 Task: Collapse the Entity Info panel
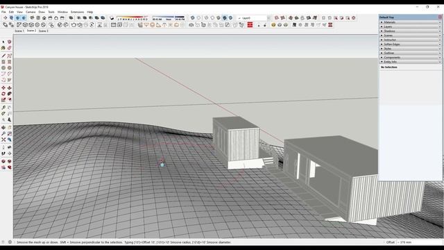410,62
